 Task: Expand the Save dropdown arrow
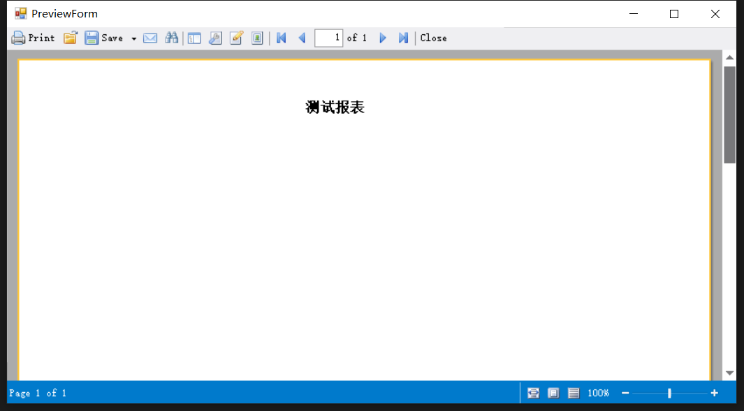pos(134,39)
